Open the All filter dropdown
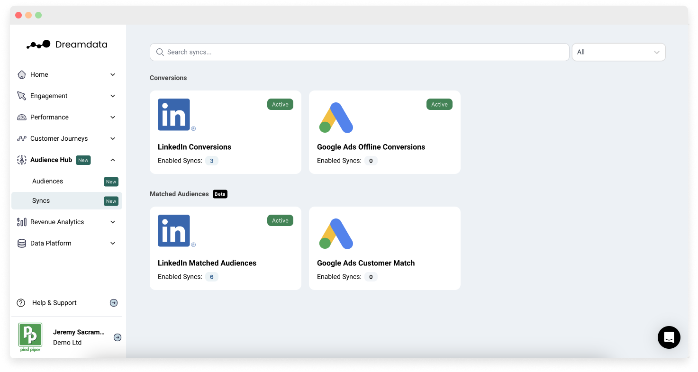Viewport: 698px width, 372px height. (618, 52)
